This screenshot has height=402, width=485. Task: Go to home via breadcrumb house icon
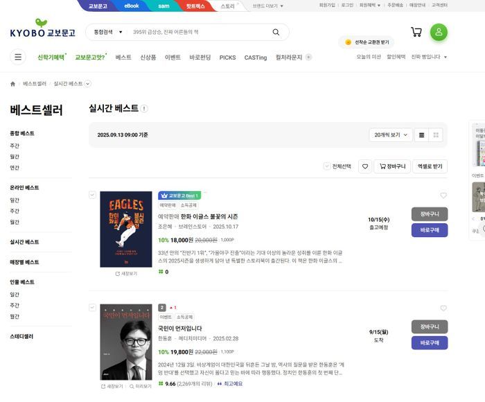coord(12,84)
